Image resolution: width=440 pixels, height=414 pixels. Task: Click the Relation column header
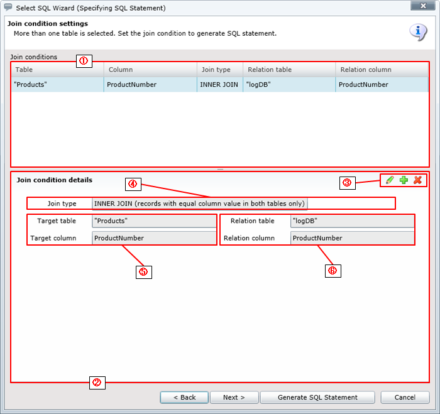point(382,69)
